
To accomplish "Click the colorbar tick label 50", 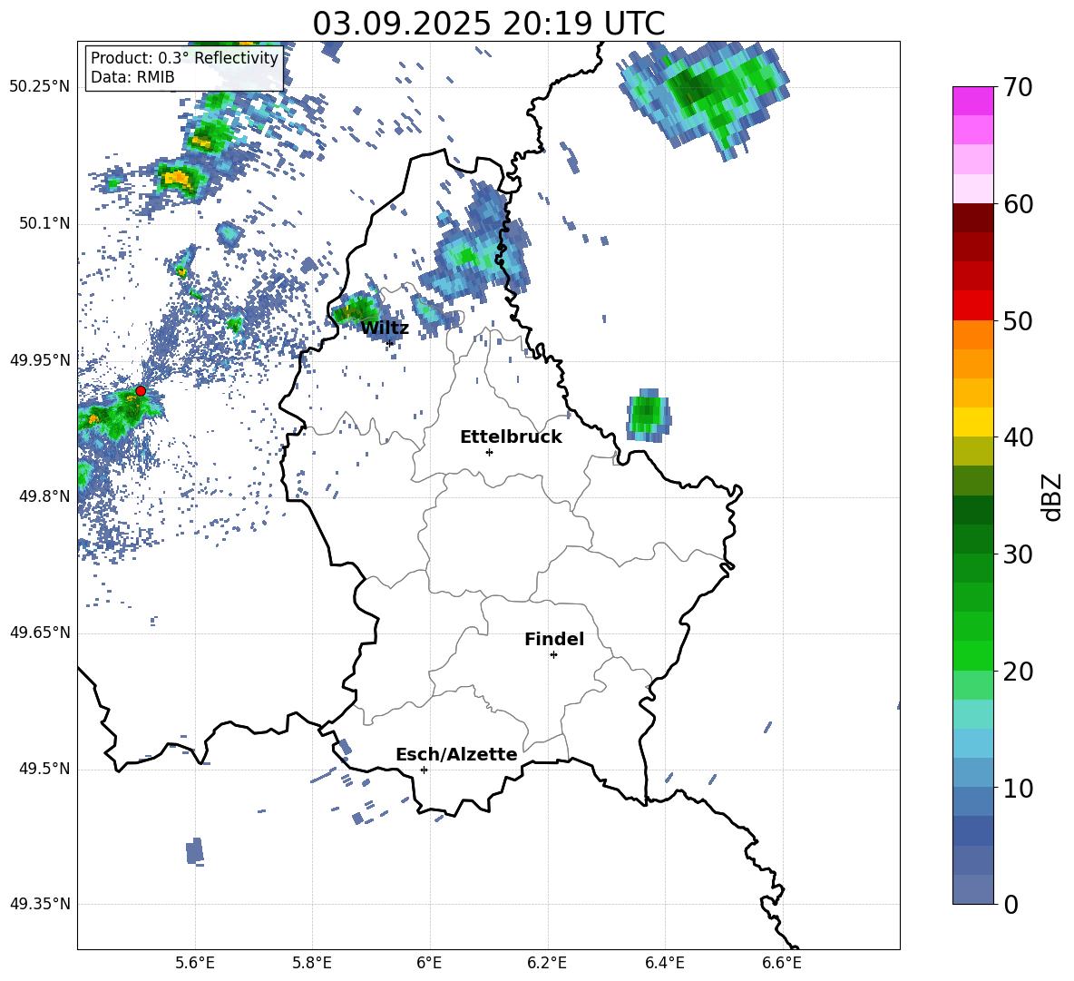I will [x=1018, y=321].
